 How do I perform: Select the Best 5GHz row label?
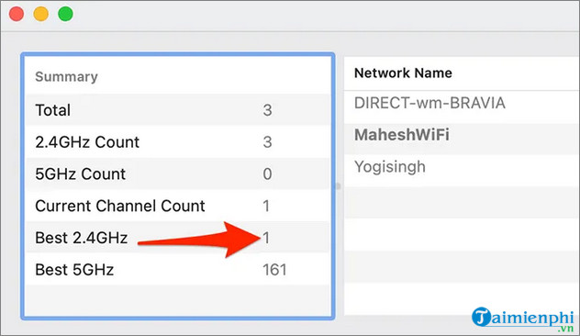[74, 270]
